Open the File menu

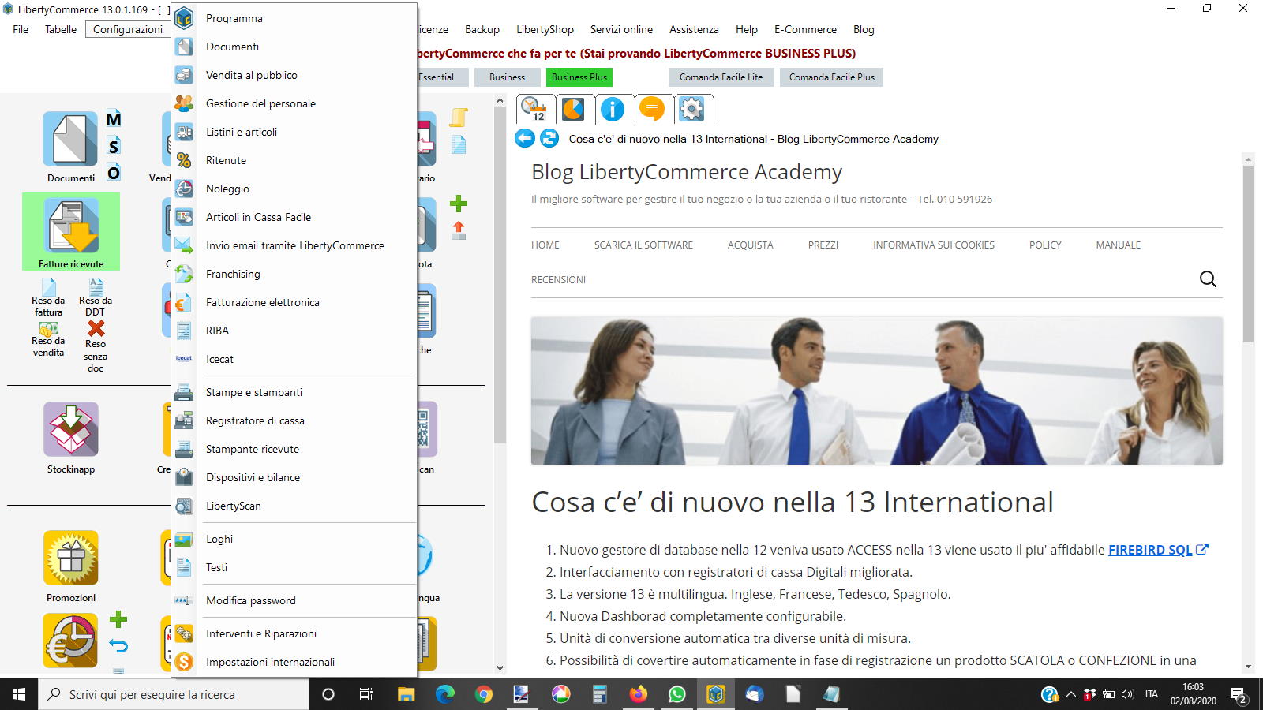pyautogui.click(x=21, y=29)
